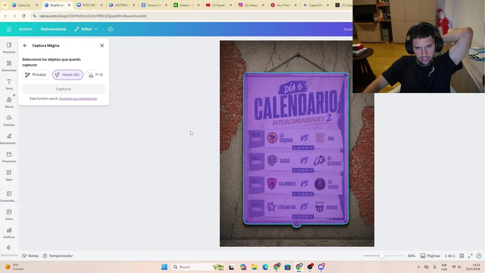Open Discord from the taskbar
485x273 pixels.
click(x=321, y=267)
